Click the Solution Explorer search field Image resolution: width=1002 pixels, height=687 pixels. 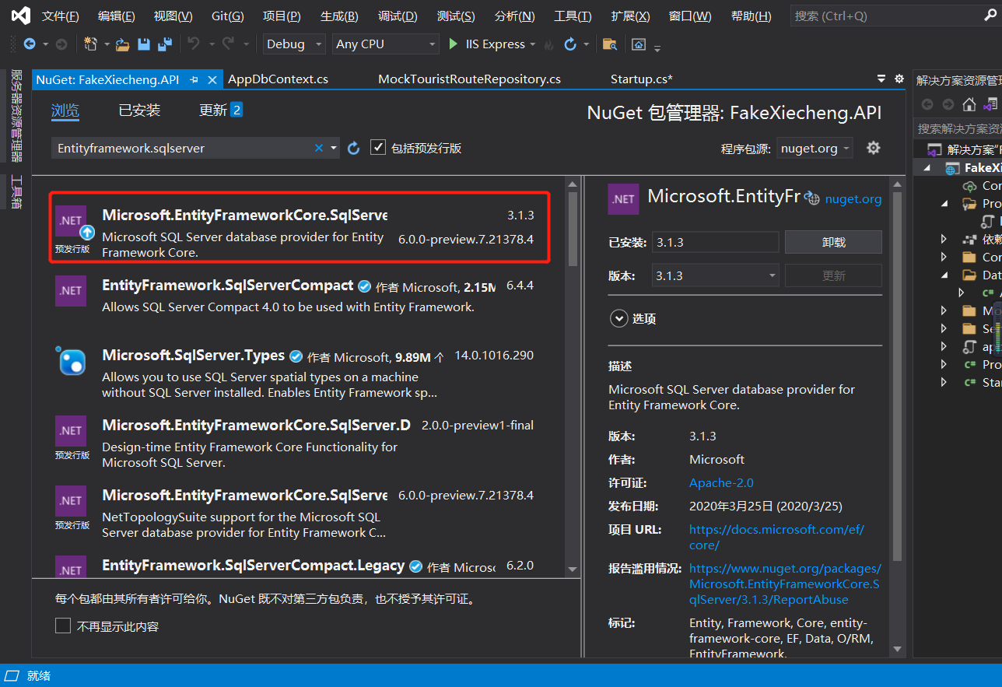[958, 128]
